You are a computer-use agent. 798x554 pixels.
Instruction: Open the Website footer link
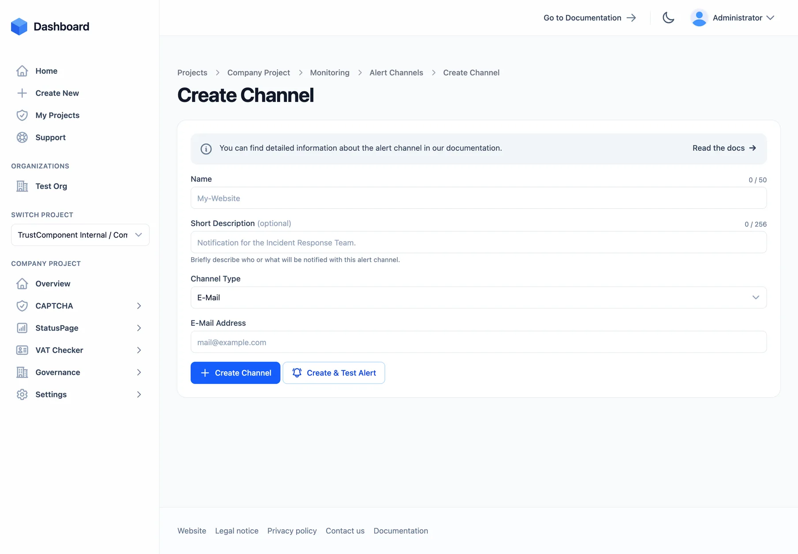point(192,531)
